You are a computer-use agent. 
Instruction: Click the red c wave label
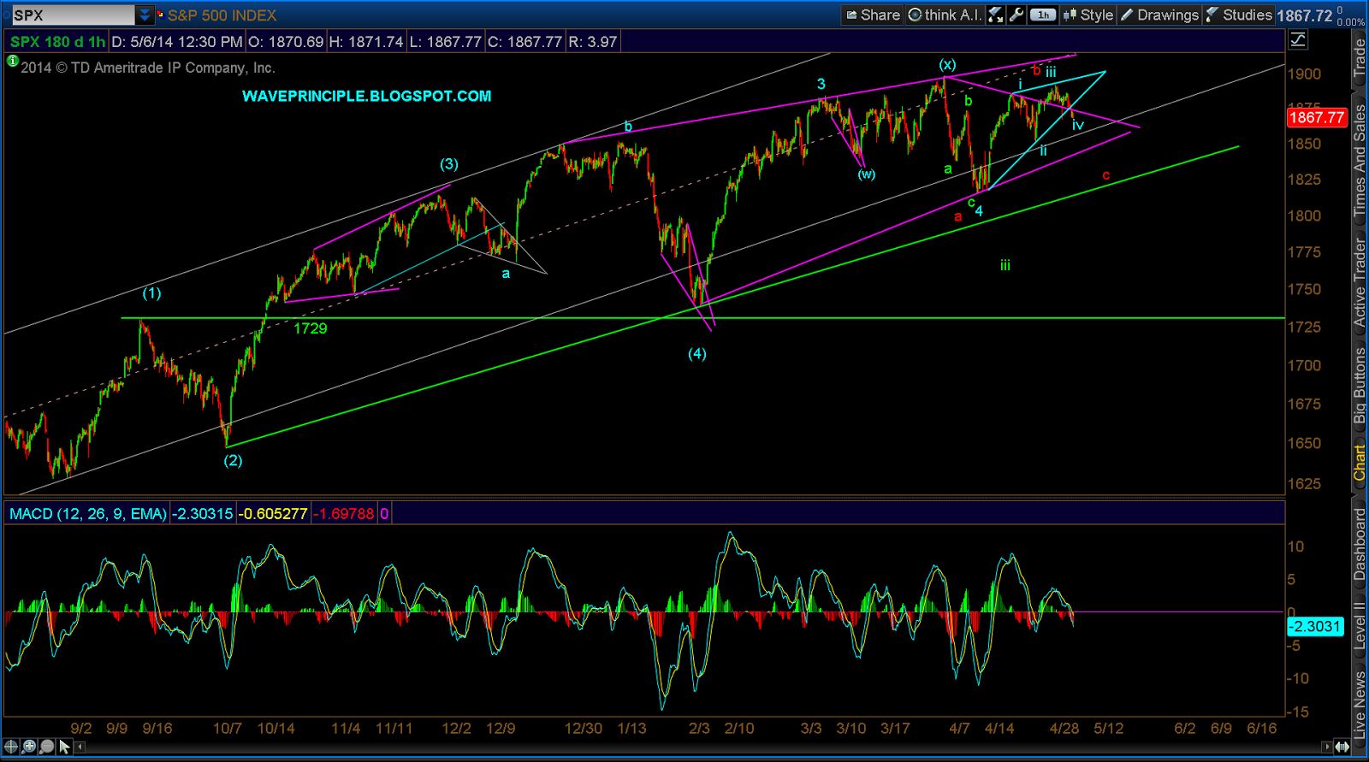[x=1105, y=176]
